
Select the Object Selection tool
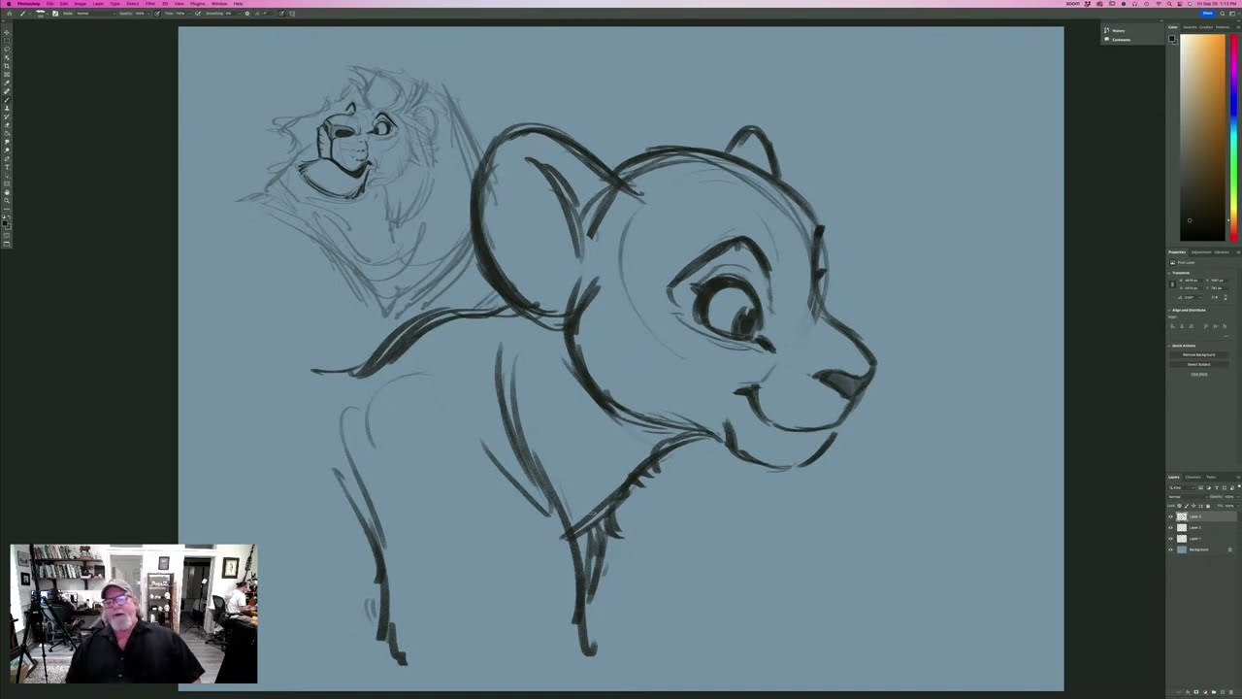(7, 56)
